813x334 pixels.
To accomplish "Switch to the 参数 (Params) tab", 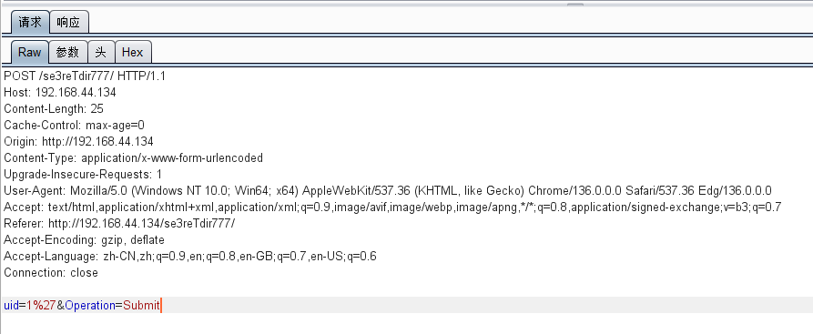I will coord(67,52).
